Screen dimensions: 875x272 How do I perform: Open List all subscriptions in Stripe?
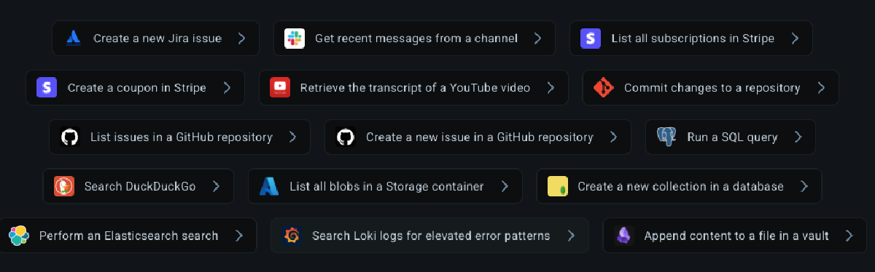(691, 39)
